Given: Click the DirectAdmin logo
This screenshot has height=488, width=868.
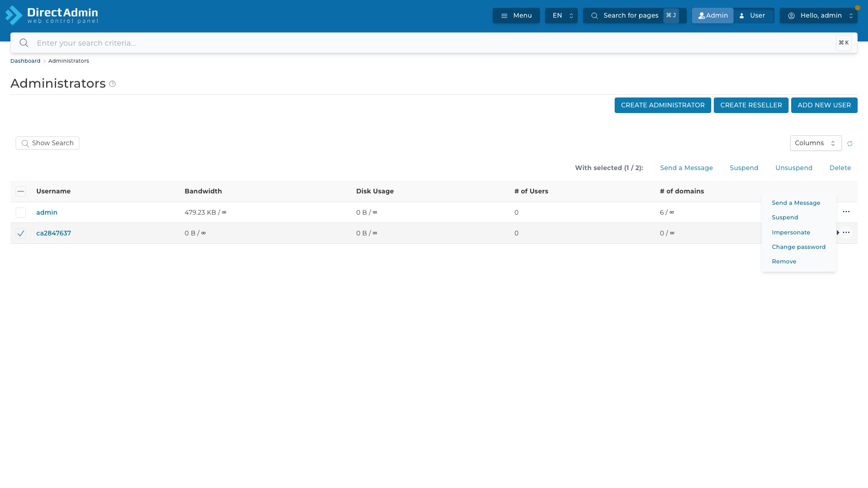Looking at the screenshot, I should [51, 15].
